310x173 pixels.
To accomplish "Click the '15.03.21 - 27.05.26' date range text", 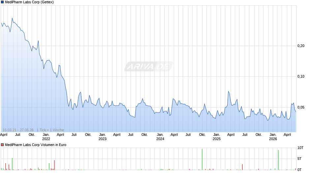I will coord(18,130).
